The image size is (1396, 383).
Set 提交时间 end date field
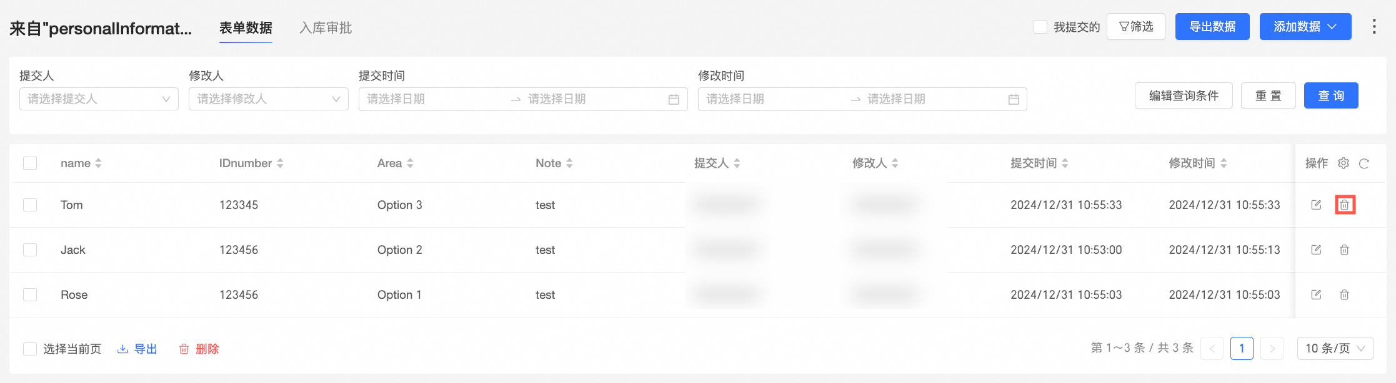click(x=594, y=99)
